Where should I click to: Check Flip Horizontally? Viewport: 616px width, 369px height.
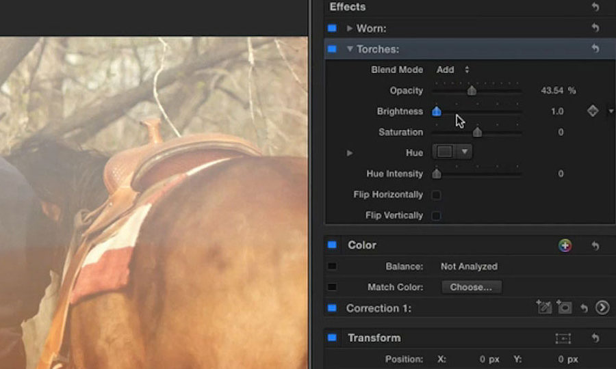click(x=436, y=195)
